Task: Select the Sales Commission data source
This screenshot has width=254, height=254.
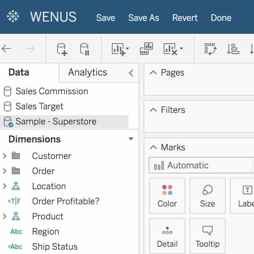Action: click(x=51, y=91)
